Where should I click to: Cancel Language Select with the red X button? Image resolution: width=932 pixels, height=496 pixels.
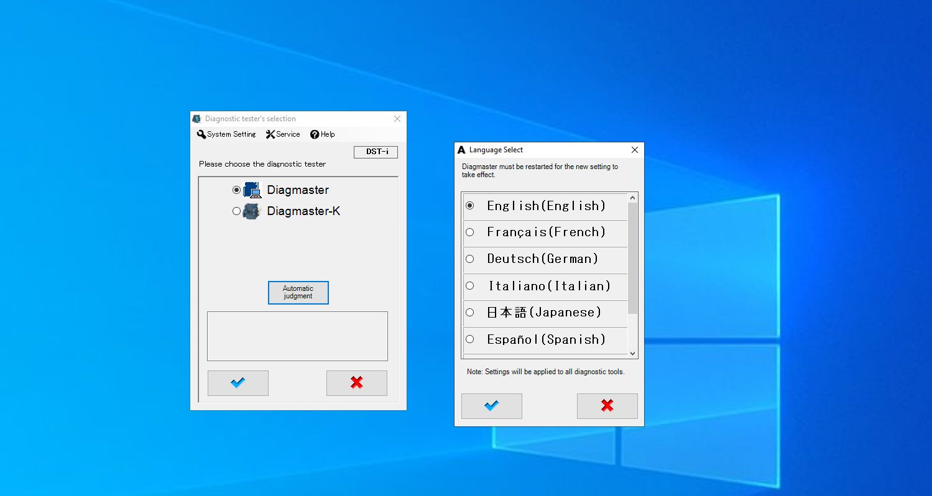click(607, 406)
